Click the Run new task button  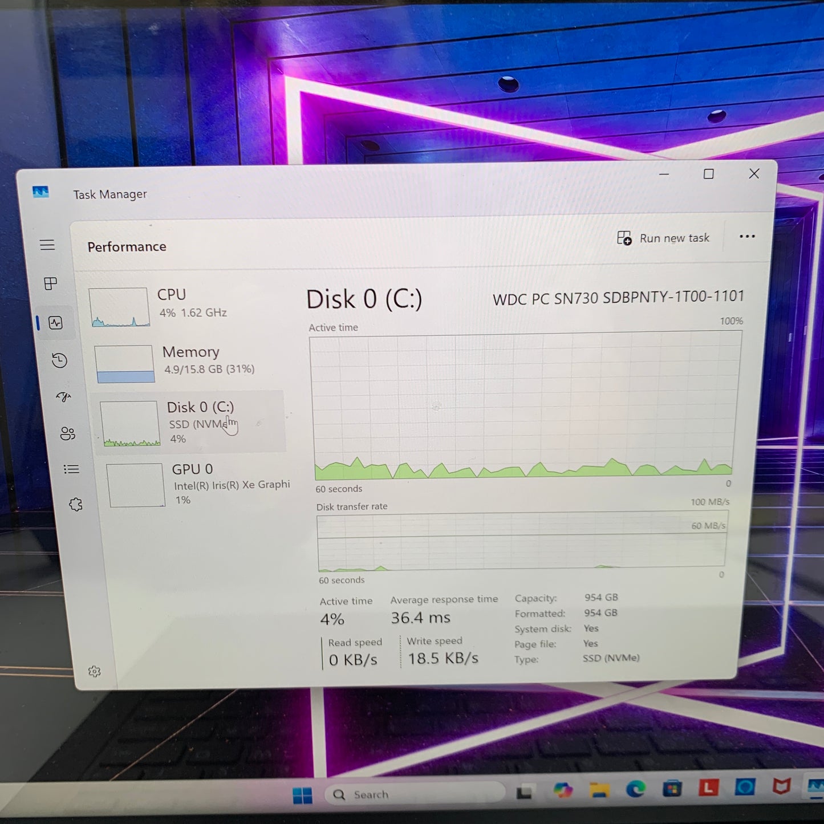pyautogui.click(x=663, y=238)
